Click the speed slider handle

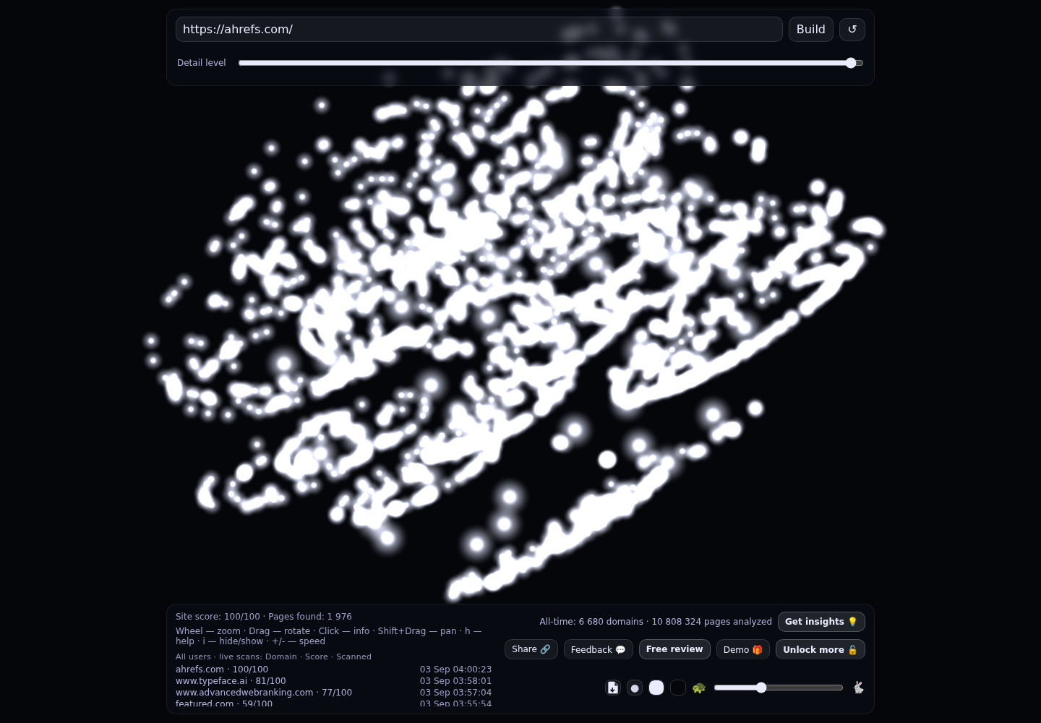[x=761, y=688]
